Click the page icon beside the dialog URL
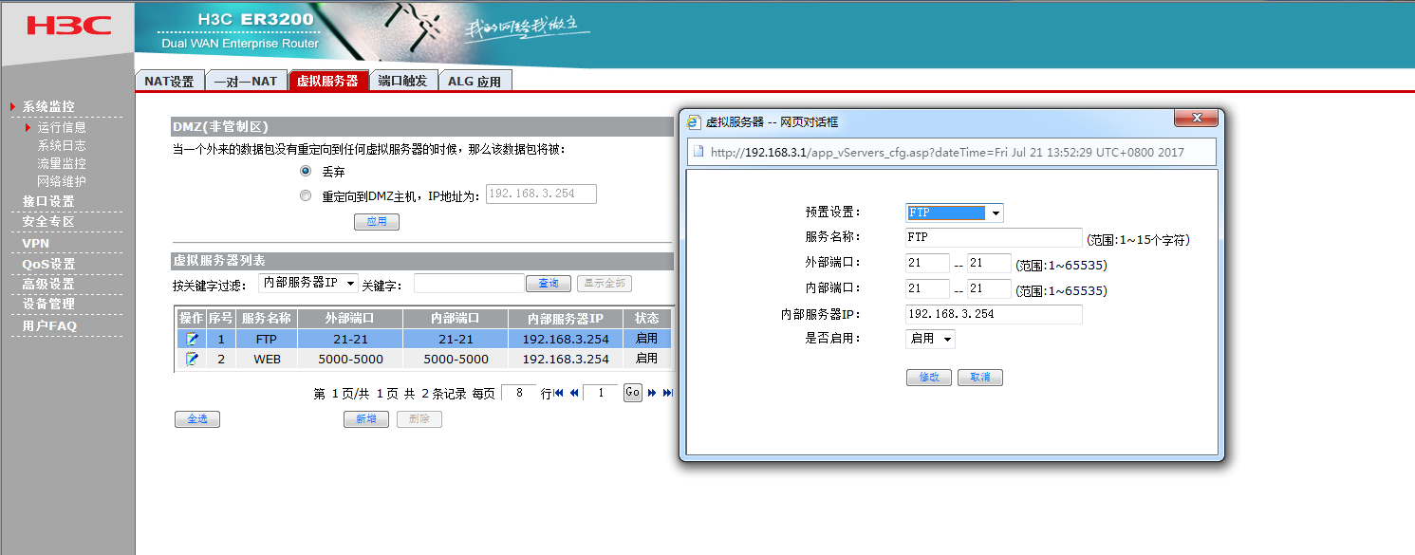 (698, 151)
